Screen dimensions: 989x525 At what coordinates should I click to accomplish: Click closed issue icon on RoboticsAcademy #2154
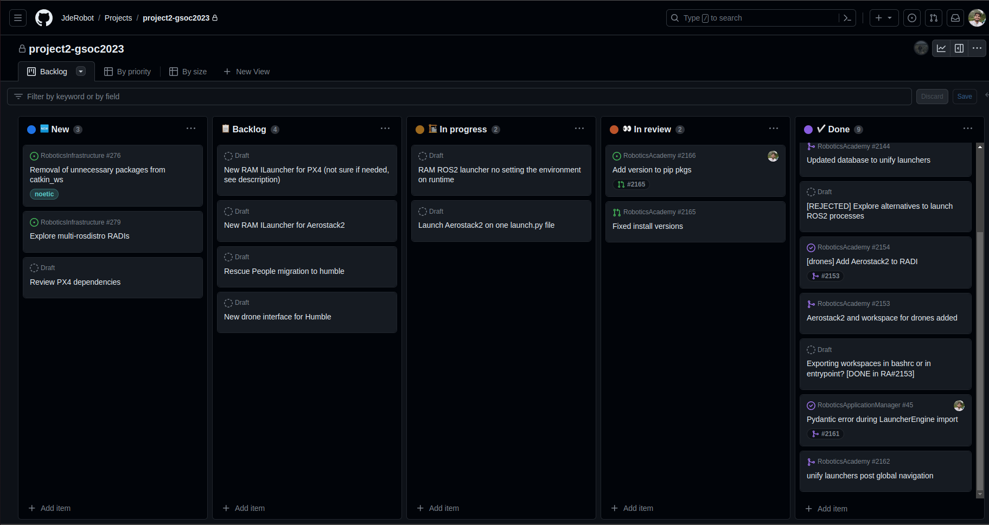[x=811, y=248]
